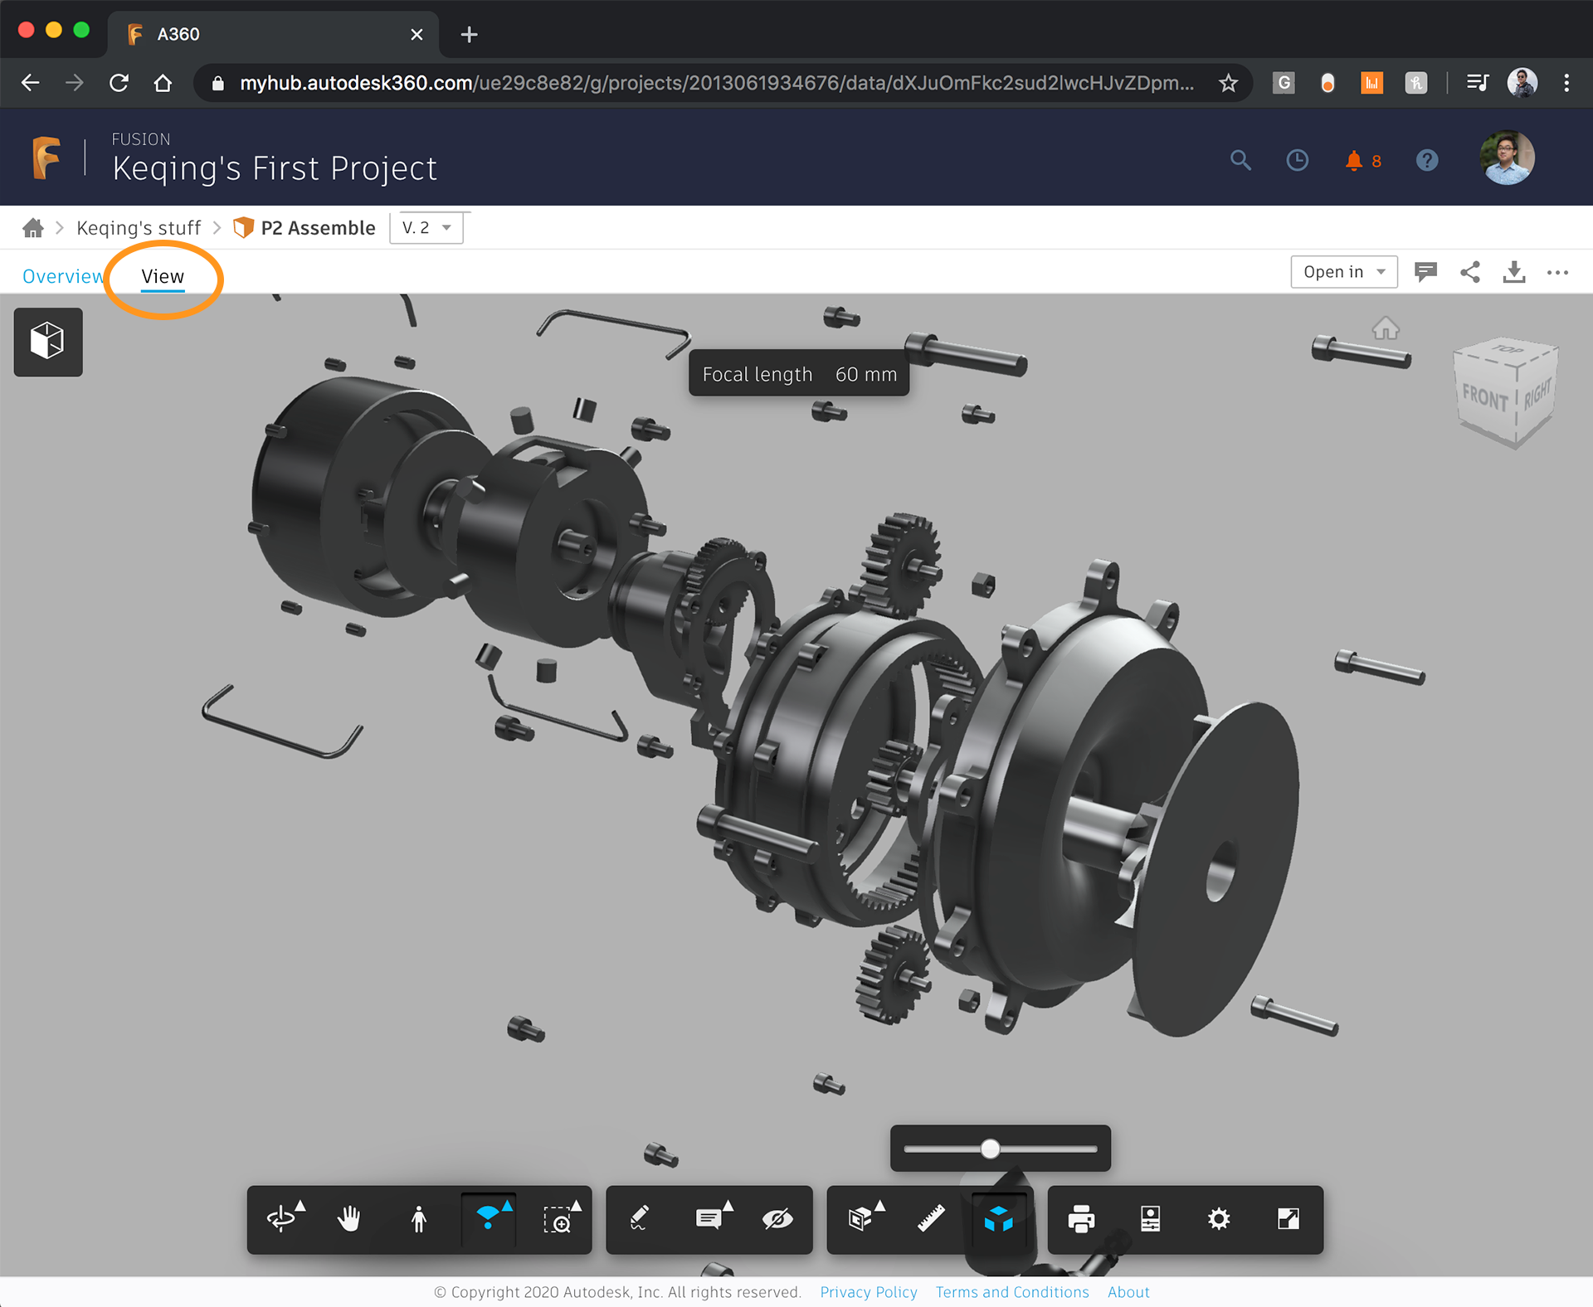1593x1307 pixels.
Task: Toggle the hide objects eye icon
Action: pos(777,1219)
